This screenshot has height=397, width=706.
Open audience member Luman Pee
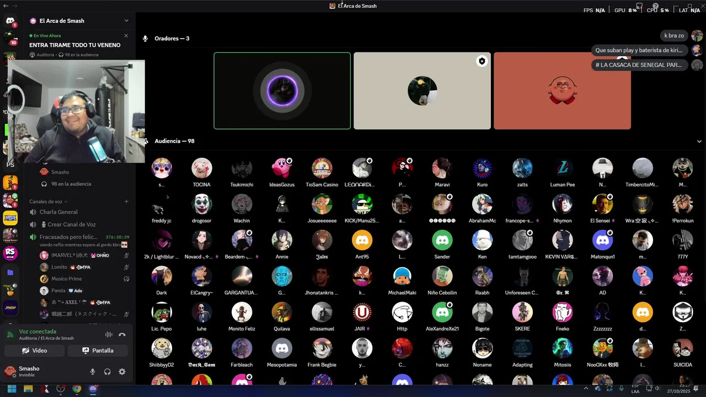pyautogui.click(x=562, y=173)
